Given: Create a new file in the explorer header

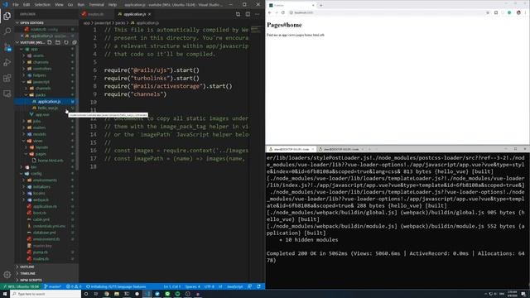Looking at the screenshot, I should click(50, 42).
